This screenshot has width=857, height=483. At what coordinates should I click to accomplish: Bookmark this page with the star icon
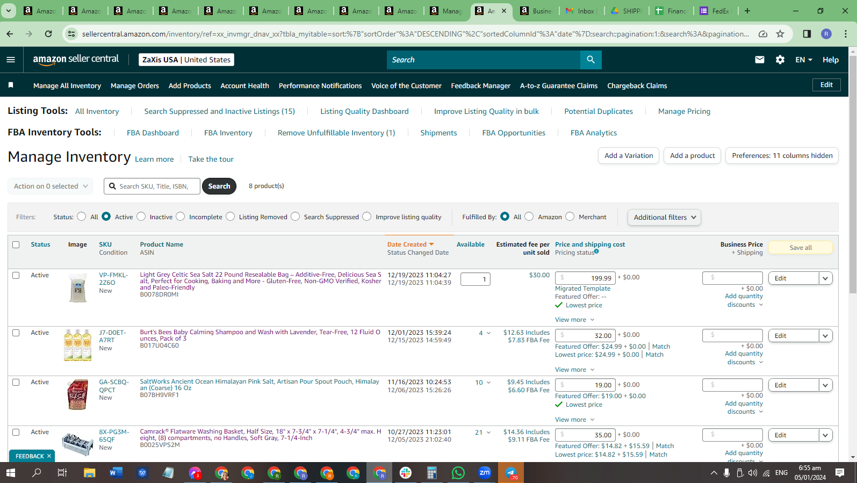click(x=780, y=34)
